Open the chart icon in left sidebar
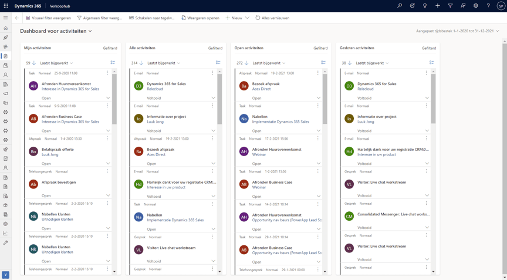Screen dimensions: 507x280 [x=5, y=233]
